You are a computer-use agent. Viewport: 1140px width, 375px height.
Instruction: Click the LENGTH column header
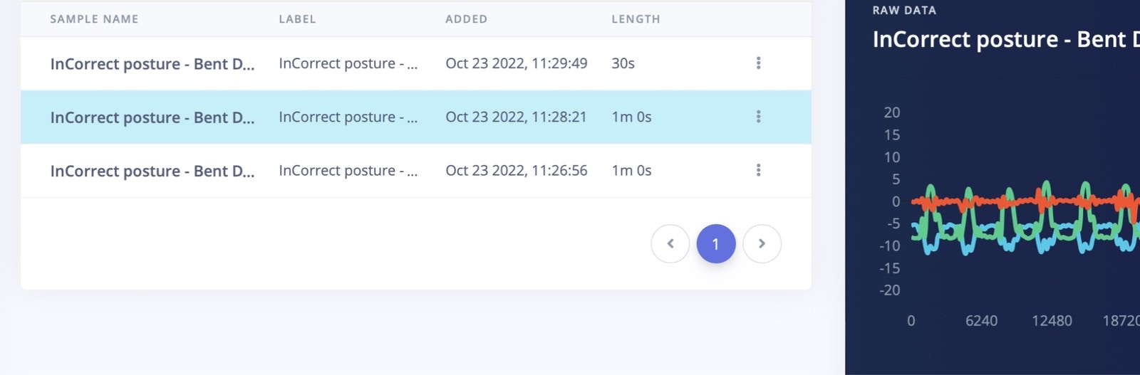tap(636, 19)
